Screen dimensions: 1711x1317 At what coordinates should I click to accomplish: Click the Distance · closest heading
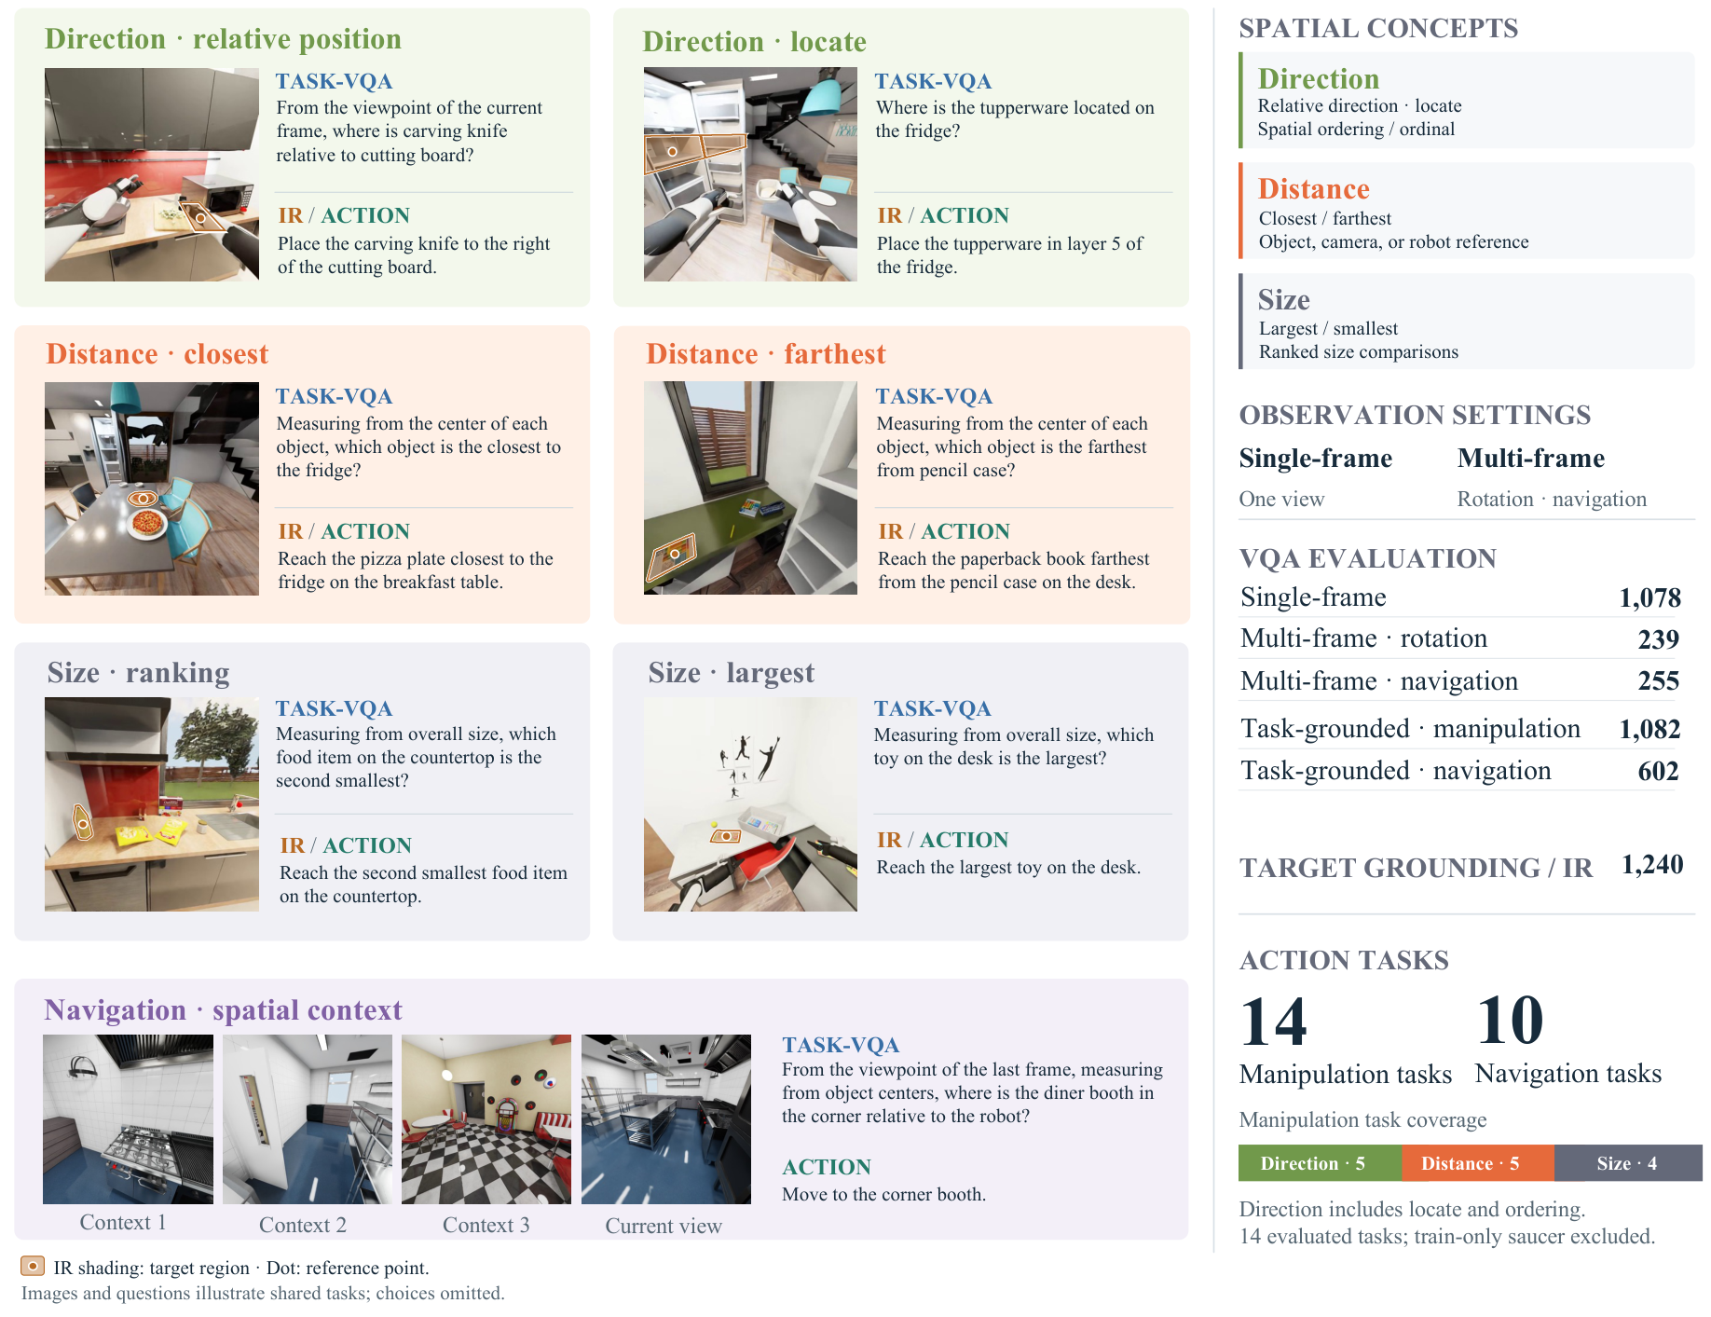(157, 354)
